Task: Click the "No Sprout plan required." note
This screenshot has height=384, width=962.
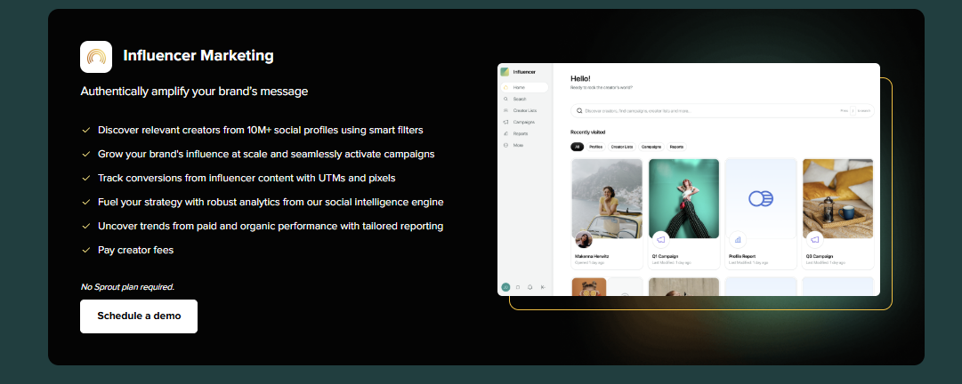Action: coord(127,286)
